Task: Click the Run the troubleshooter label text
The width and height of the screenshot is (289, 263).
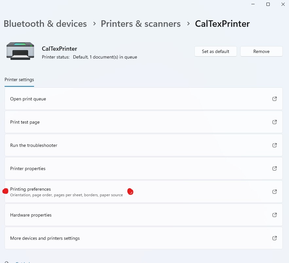Action: click(x=34, y=145)
